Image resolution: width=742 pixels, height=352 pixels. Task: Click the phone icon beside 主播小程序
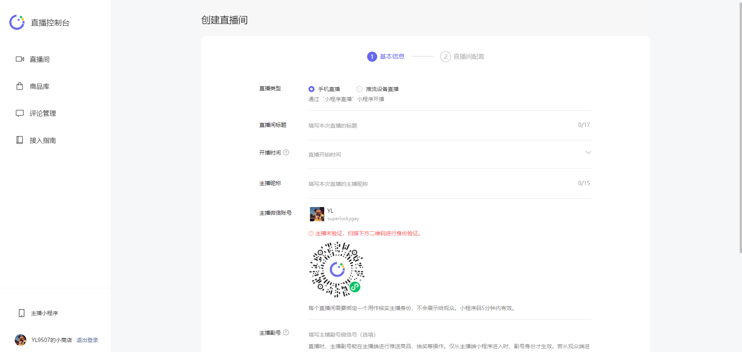22,313
